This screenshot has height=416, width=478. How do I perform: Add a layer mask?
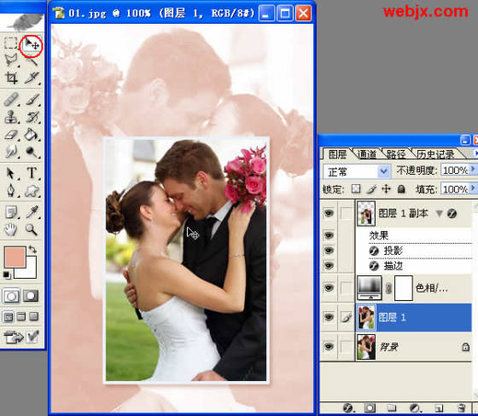[x=370, y=407]
